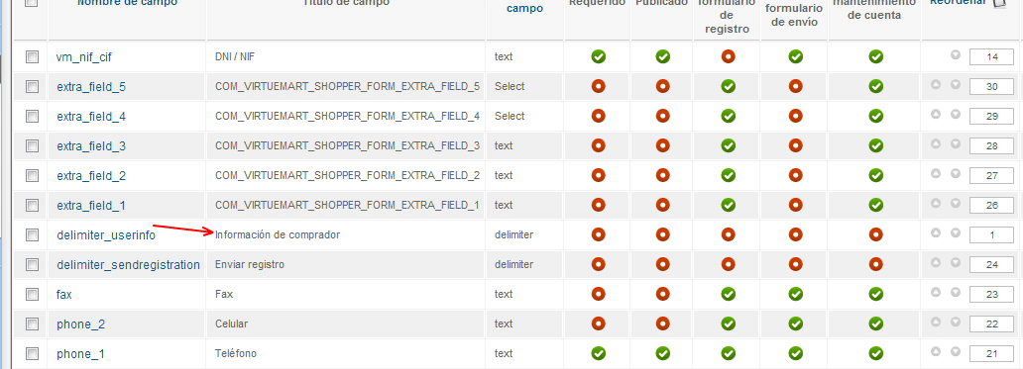Toggle shipping form red icon for extra_field_3
The width and height of the screenshot is (1023, 369).
point(795,145)
